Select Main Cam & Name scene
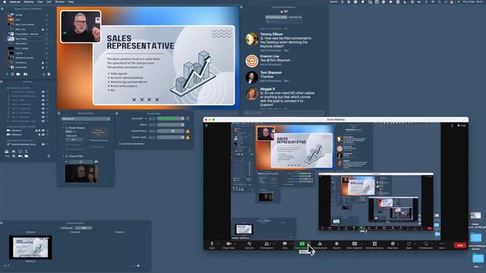 point(25,24)
